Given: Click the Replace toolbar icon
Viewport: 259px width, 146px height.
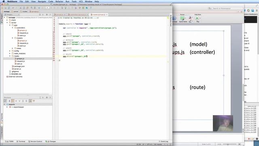Looking at the screenshot, I should click(35, 8).
